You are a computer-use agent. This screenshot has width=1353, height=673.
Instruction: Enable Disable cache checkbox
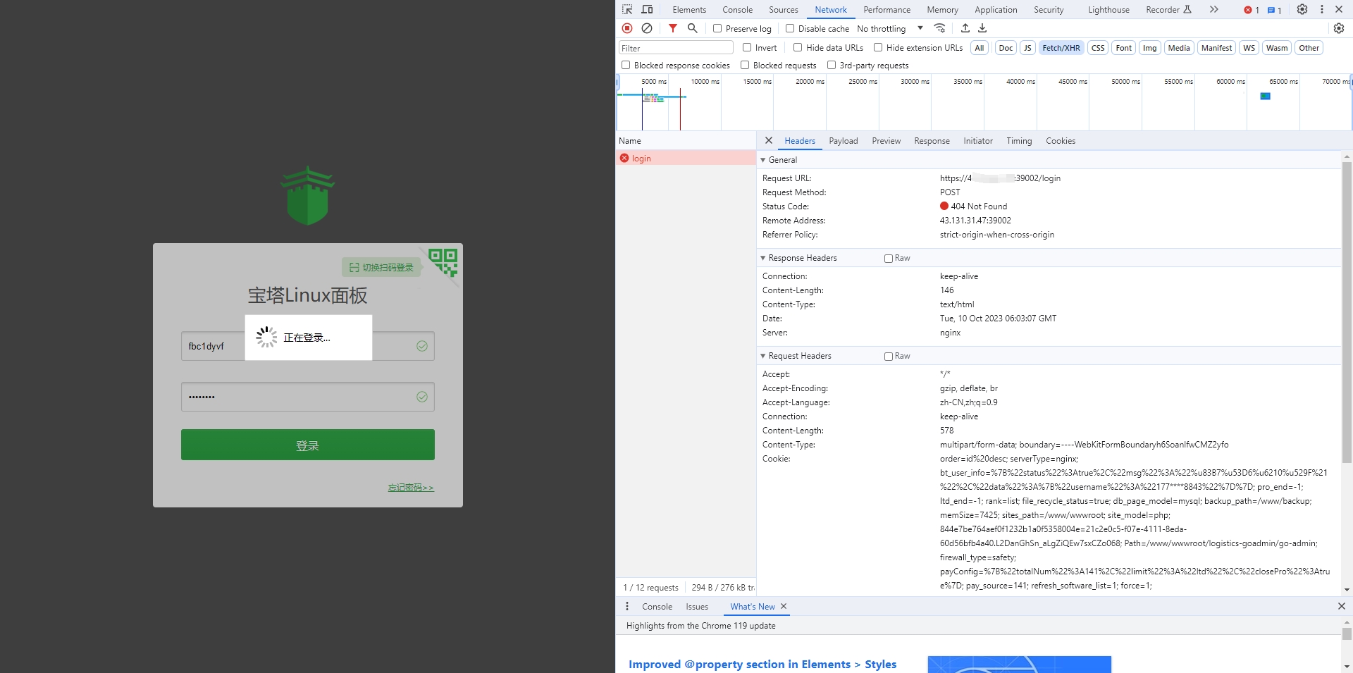pyautogui.click(x=790, y=28)
